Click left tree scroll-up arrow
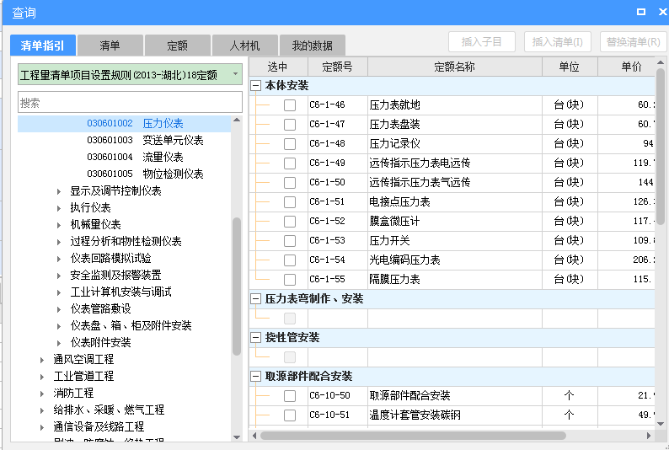The width and height of the screenshot is (669, 450). point(237,120)
